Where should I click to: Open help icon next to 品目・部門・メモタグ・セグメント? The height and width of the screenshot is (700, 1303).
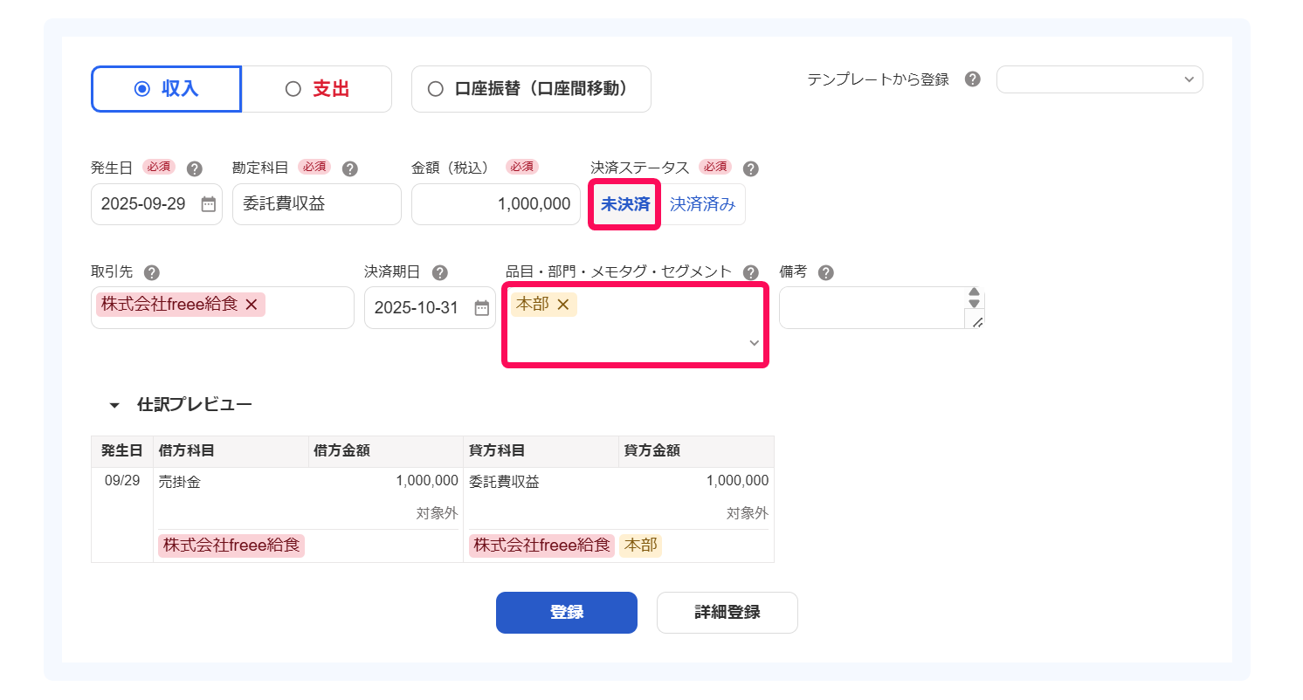click(x=750, y=272)
